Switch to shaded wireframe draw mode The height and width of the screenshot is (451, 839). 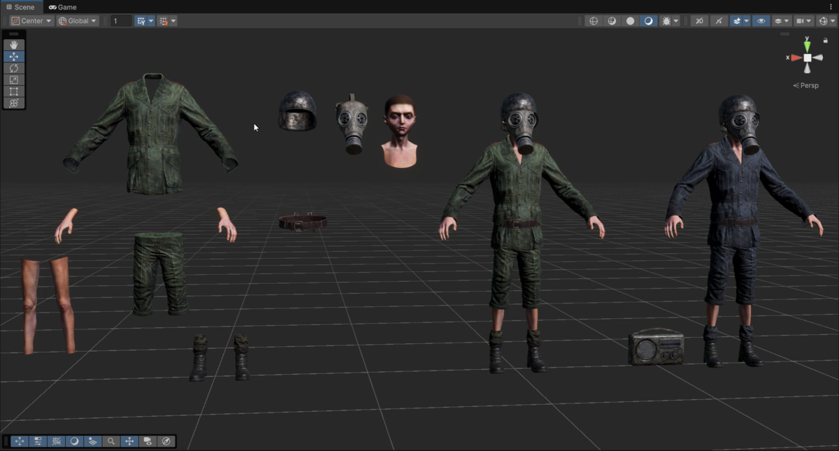[x=612, y=21]
